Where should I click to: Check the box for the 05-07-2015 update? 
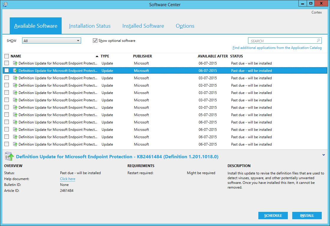coord(6,114)
